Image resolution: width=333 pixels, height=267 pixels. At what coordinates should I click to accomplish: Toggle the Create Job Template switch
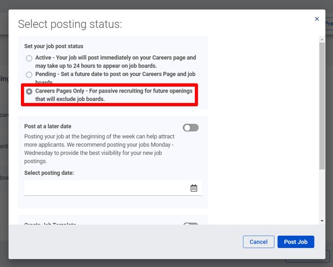pyautogui.click(x=190, y=225)
